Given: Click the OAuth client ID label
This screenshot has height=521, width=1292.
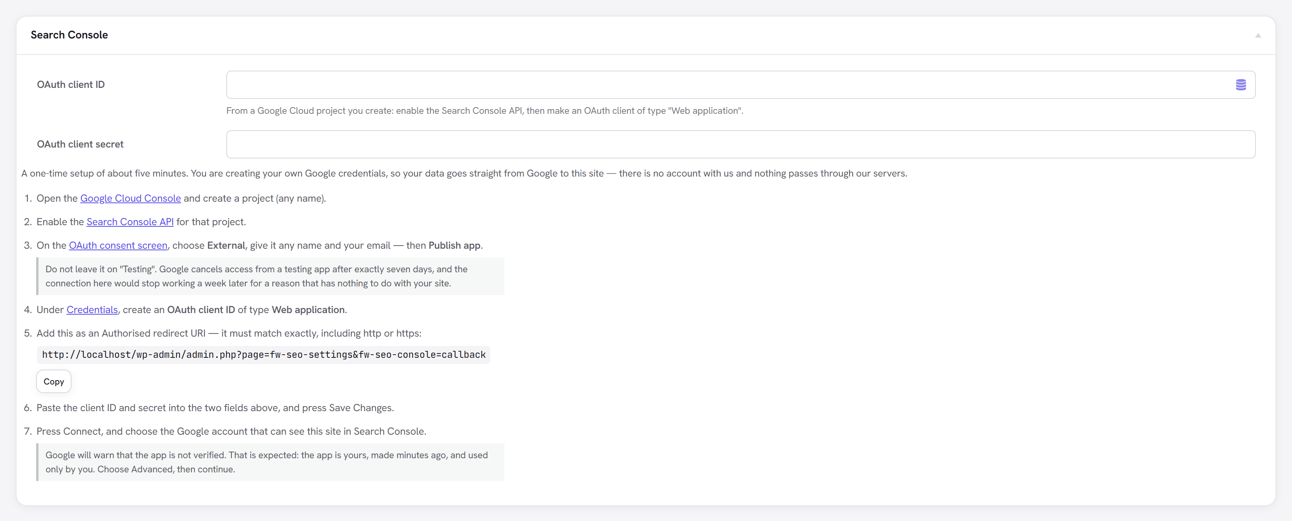Looking at the screenshot, I should pyautogui.click(x=71, y=85).
